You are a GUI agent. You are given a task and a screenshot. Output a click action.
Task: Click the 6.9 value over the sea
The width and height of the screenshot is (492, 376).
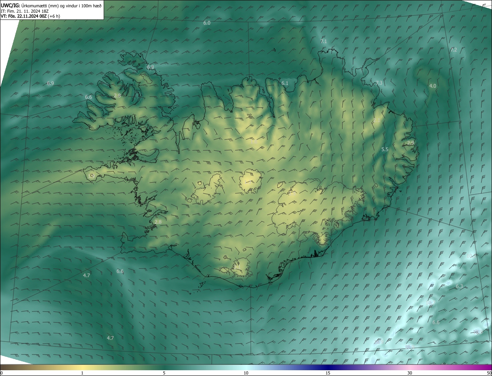pyautogui.click(x=50, y=83)
